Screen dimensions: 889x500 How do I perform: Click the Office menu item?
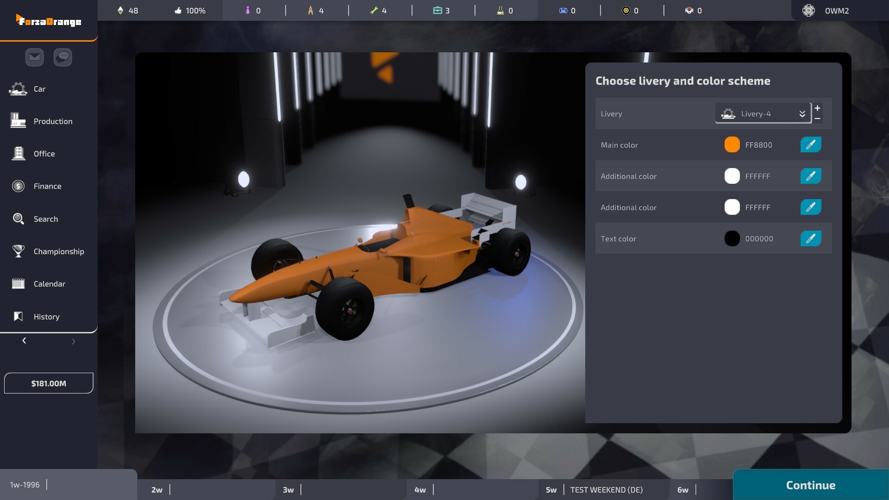coord(44,154)
